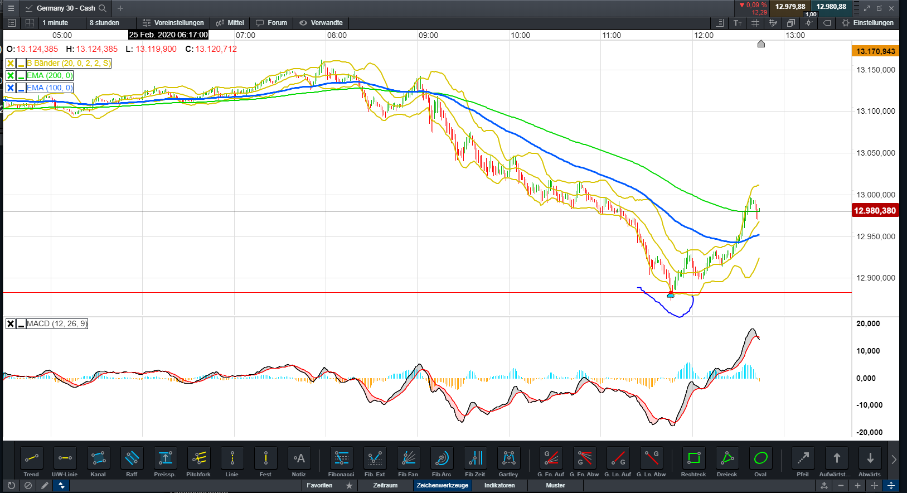The image size is (907, 493).
Task: Select the Gartley pattern tool
Action: click(x=508, y=458)
